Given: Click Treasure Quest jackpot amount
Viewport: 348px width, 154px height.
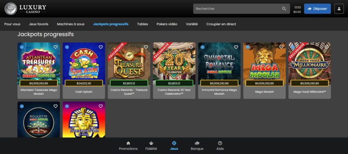Looking at the screenshot, I should [129, 83].
